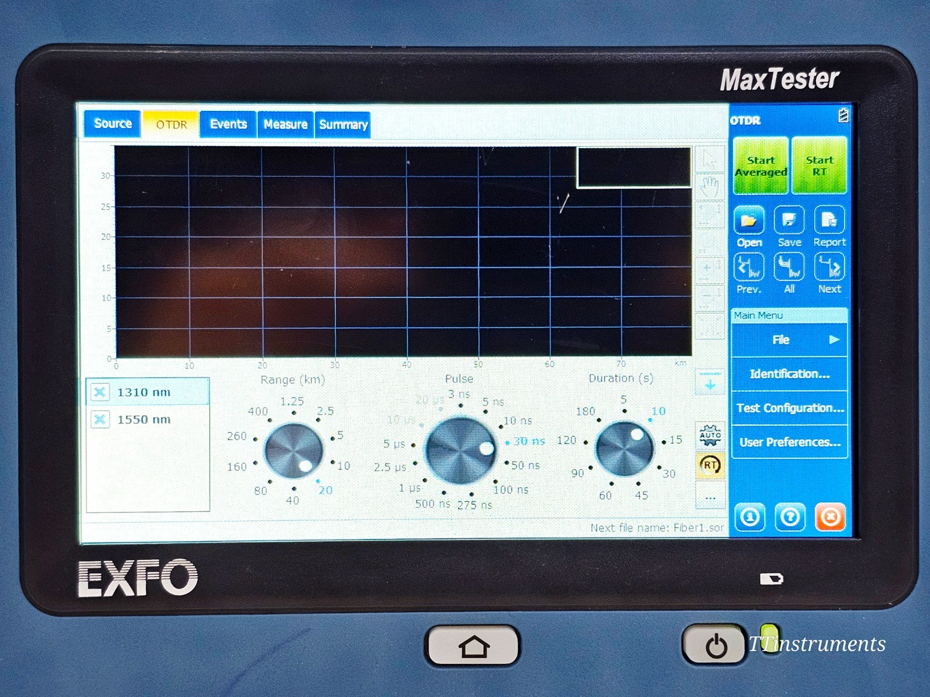930x697 pixels.
Task: Set Duration dial to 60 seconds
Action: [606, 495]
